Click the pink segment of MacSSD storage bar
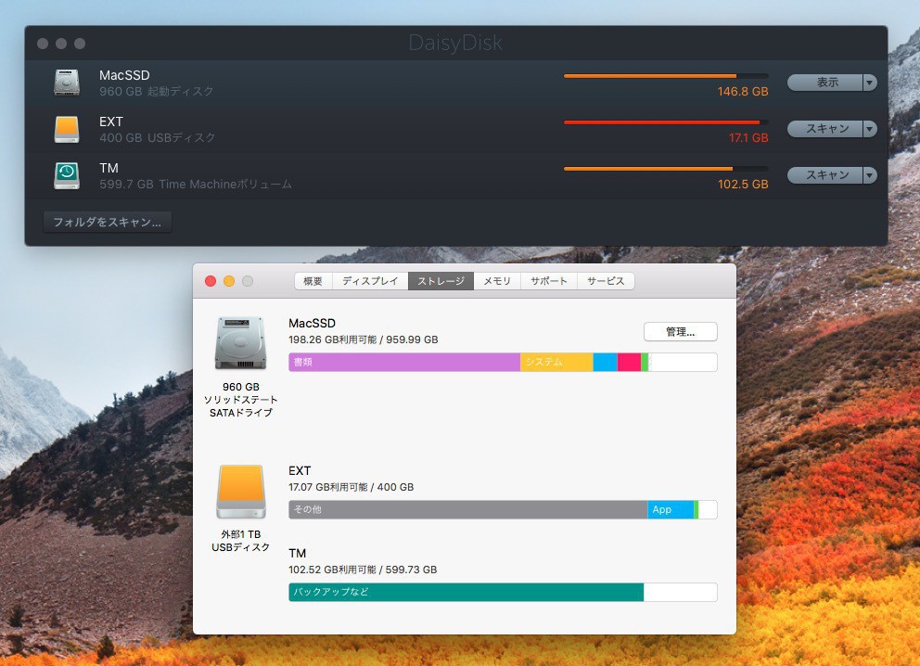The image size is (920, 666). [x=629, y=362]
